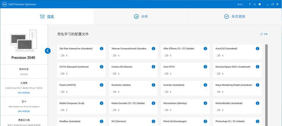The width and height of the screenshot is (282, 126).
Task: Click the Dell logo icon
Action: click(x=4, y=4)
